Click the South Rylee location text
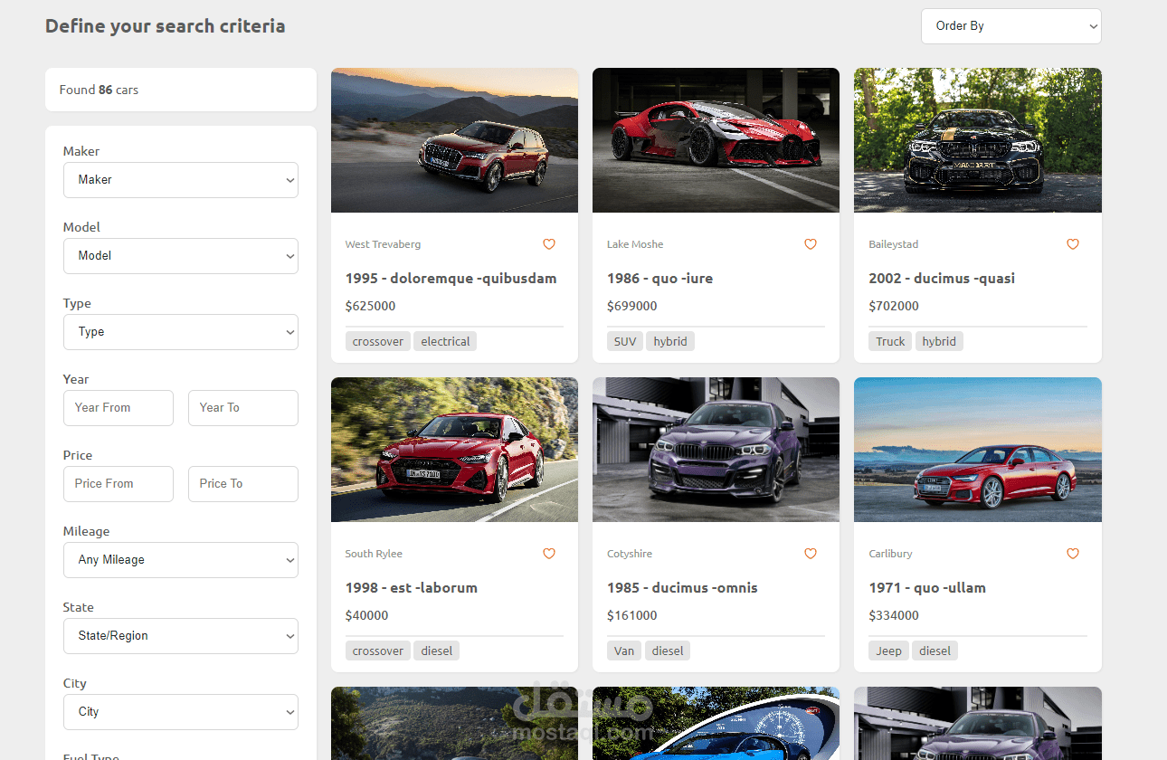The image size is (1167, 760). point(374,554)
